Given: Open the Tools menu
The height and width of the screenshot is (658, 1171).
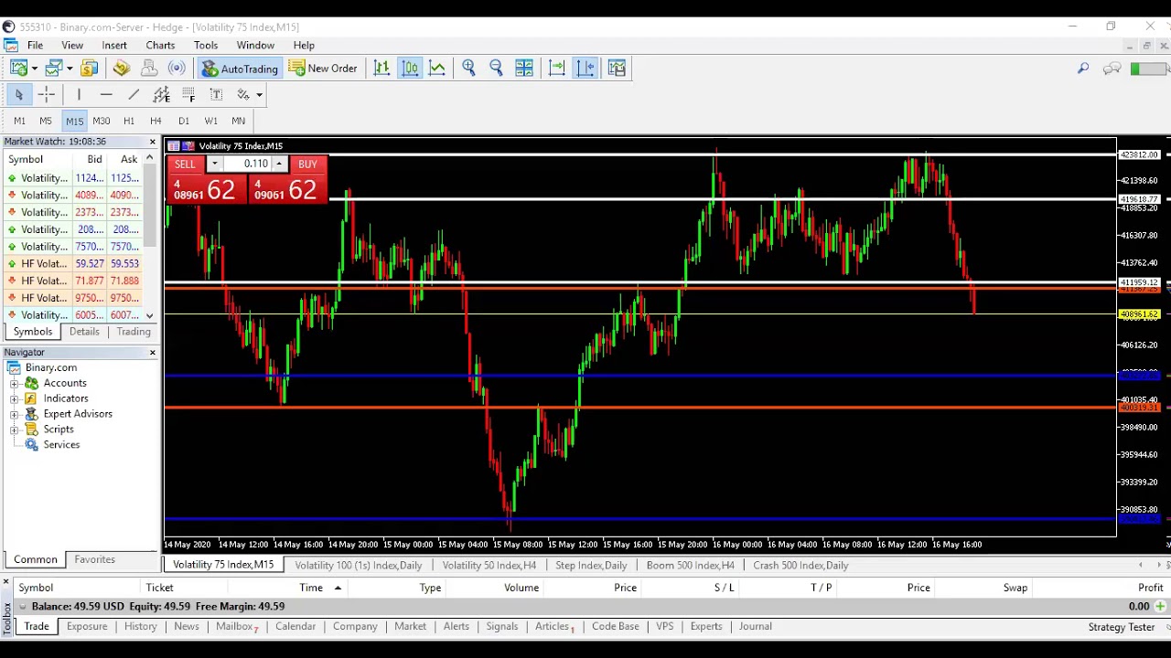Looking at the screenshot, I should [x=206, y=45].
